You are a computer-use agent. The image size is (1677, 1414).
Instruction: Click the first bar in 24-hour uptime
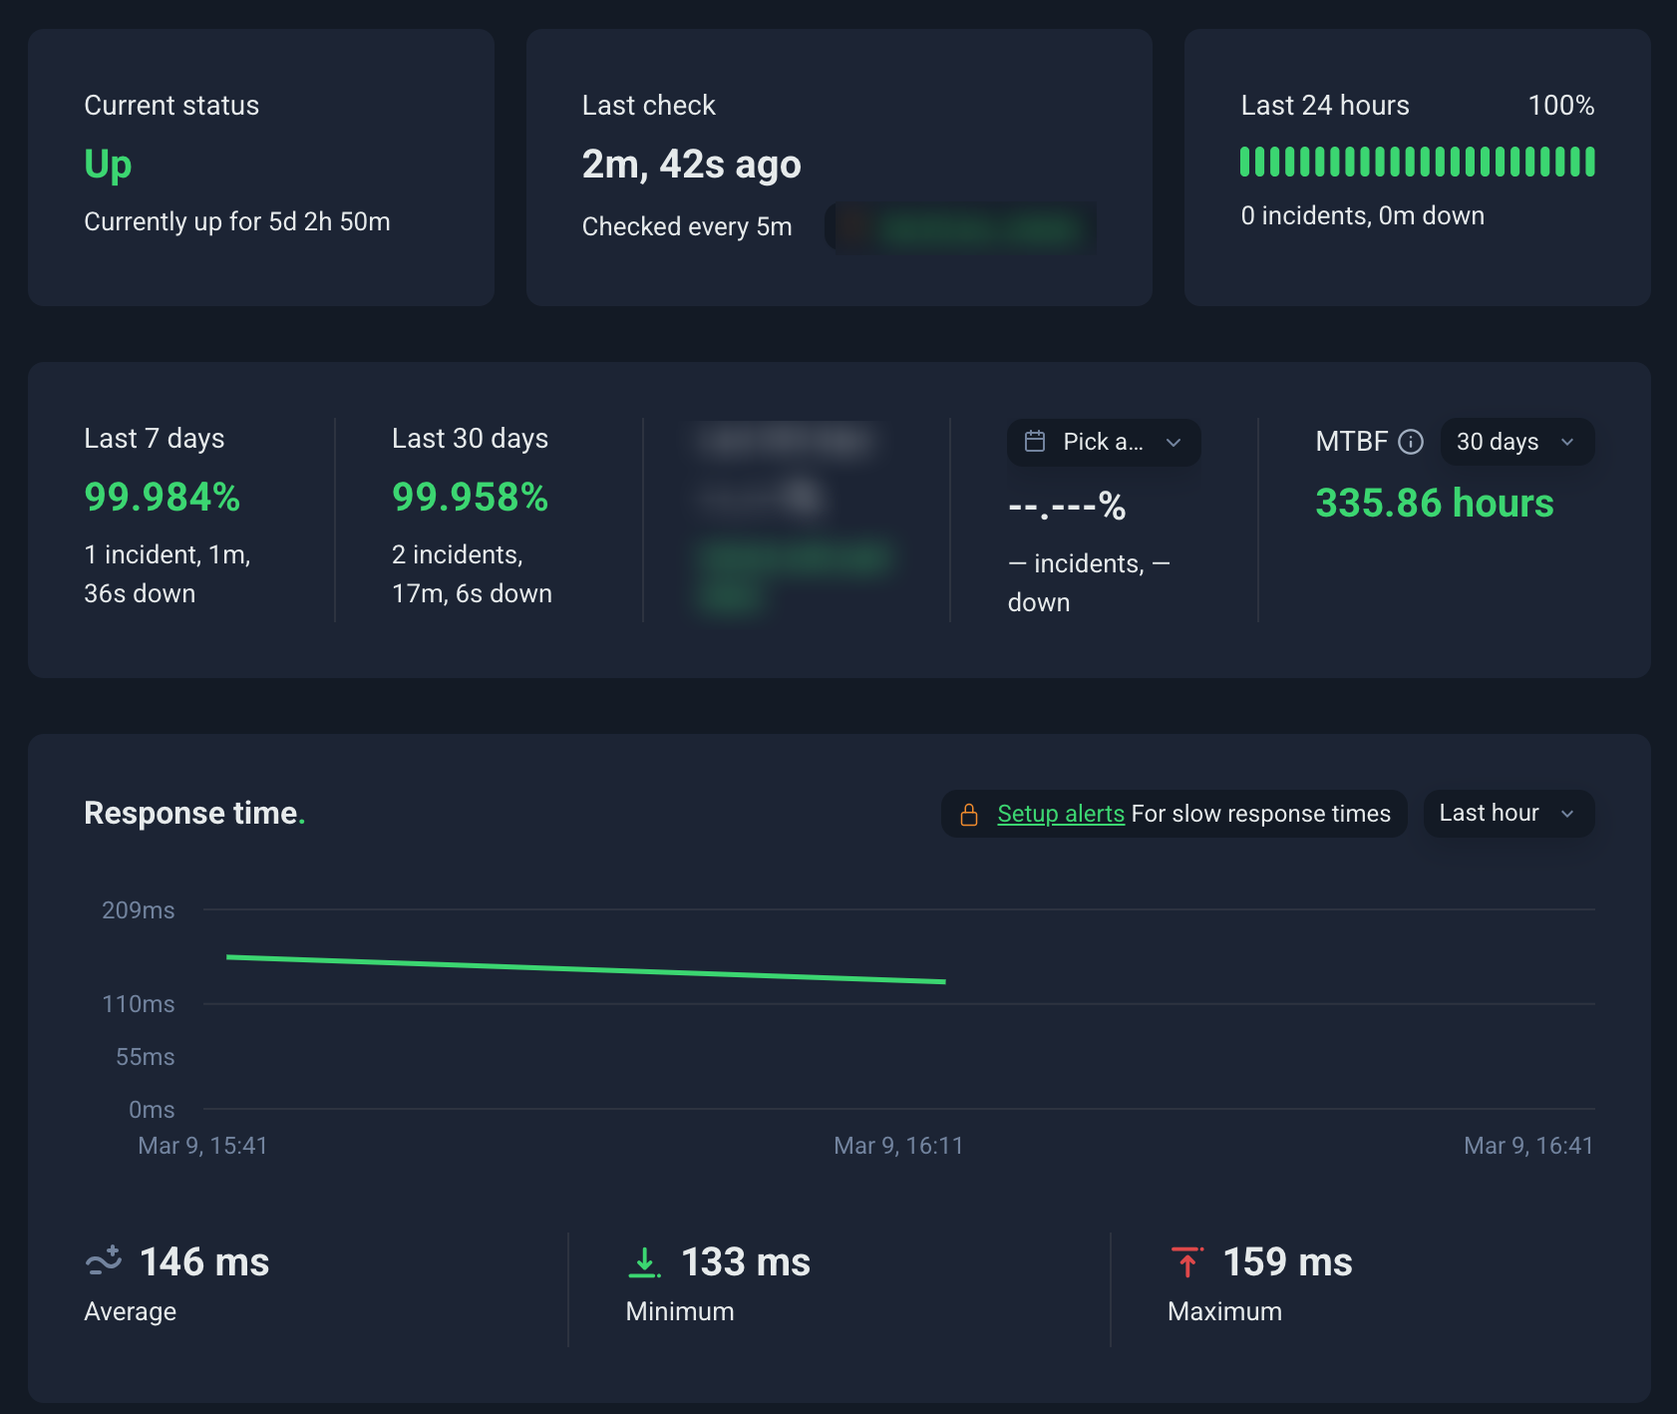(1245, 162)
